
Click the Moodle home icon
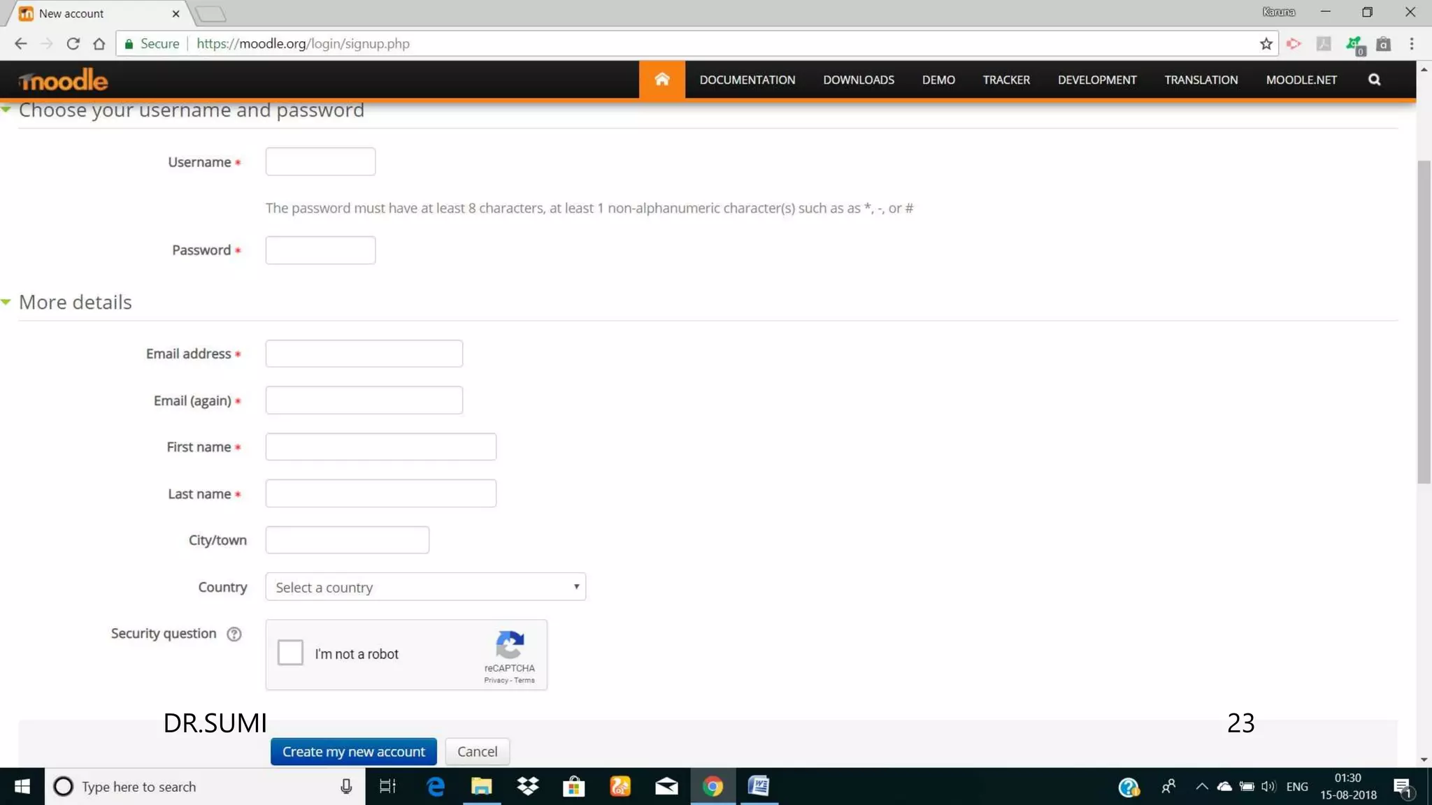[x=661, y=80]
